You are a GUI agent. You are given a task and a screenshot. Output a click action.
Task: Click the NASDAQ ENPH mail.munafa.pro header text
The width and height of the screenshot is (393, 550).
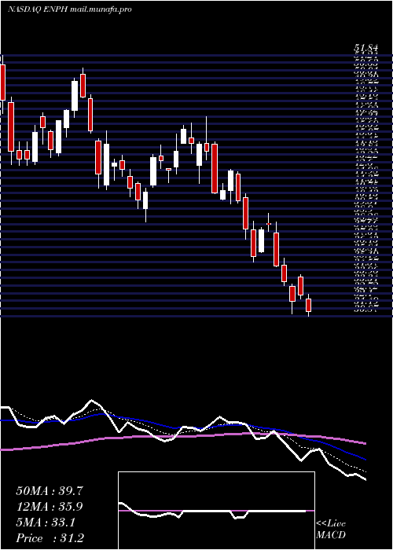(x=69, y=9)
